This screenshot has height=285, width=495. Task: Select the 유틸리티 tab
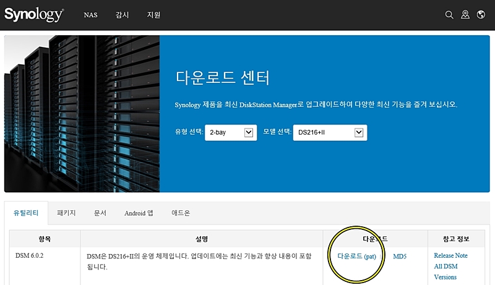click(x=26, y=213)
